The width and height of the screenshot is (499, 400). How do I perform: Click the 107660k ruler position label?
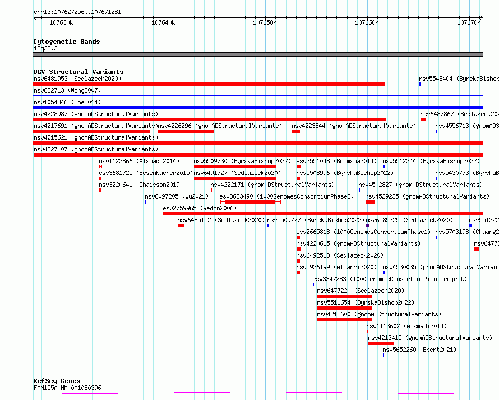coord(367,22)
